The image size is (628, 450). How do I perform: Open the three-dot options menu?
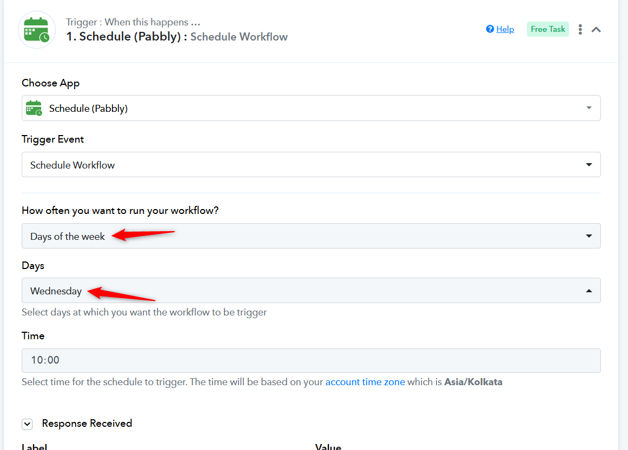580,30
